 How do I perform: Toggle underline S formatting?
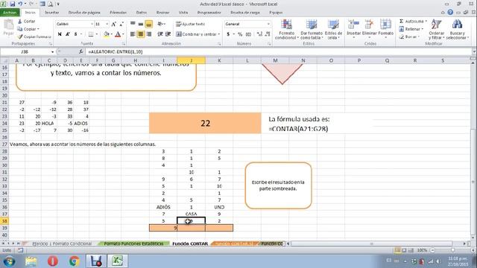pos(75,34)
